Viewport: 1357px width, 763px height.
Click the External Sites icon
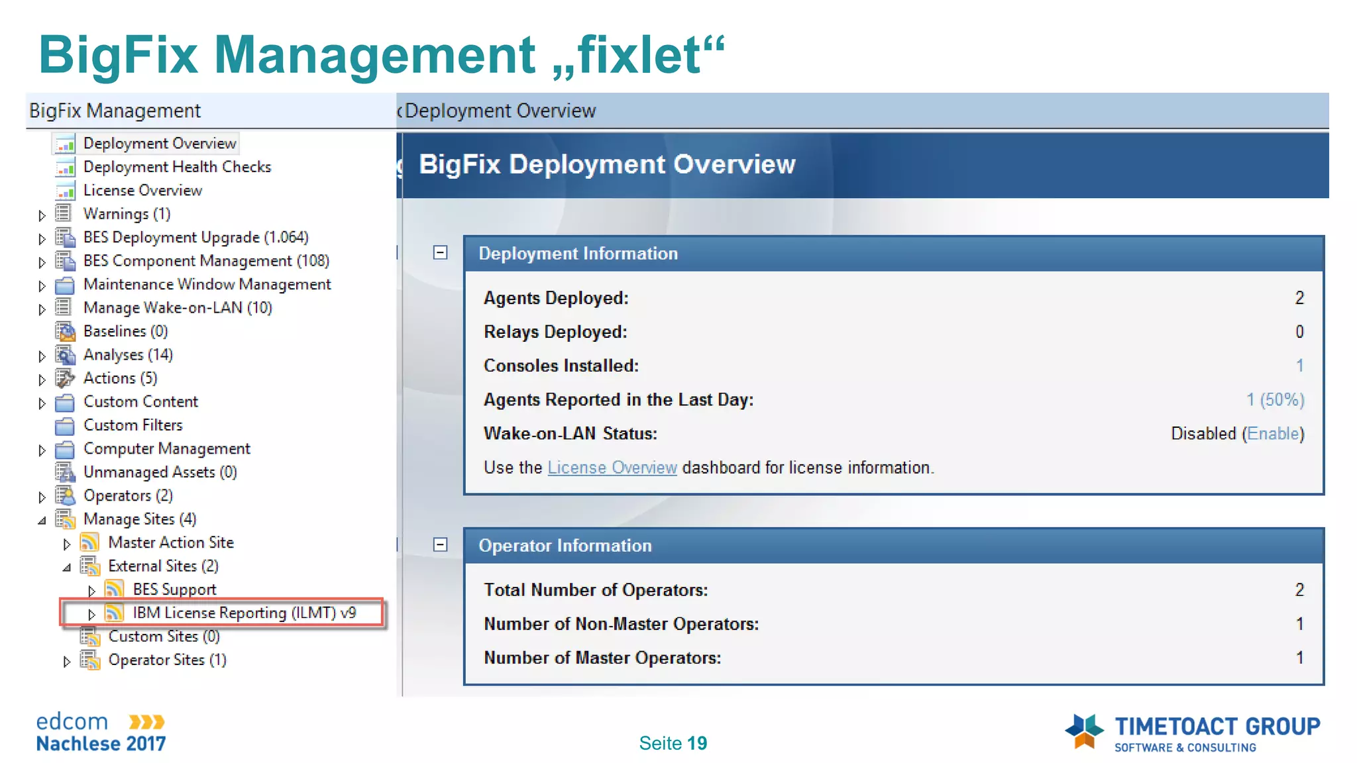[x=89, y=566]
